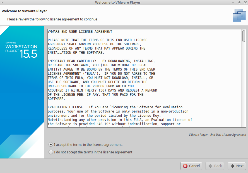Close the installer window with X icon
This screenshot has width=248, height=173.
(x=245, y=2)
